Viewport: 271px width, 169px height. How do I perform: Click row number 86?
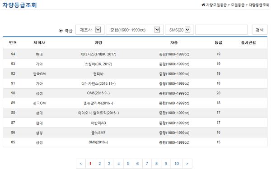pyautogui.click(x=13, y=132)
